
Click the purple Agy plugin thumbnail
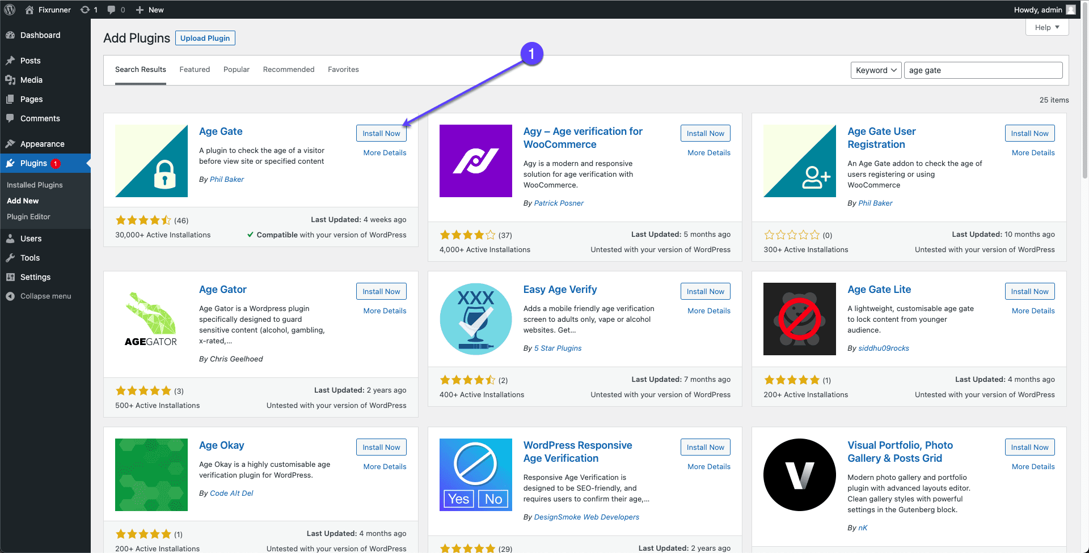coord(476,161)
